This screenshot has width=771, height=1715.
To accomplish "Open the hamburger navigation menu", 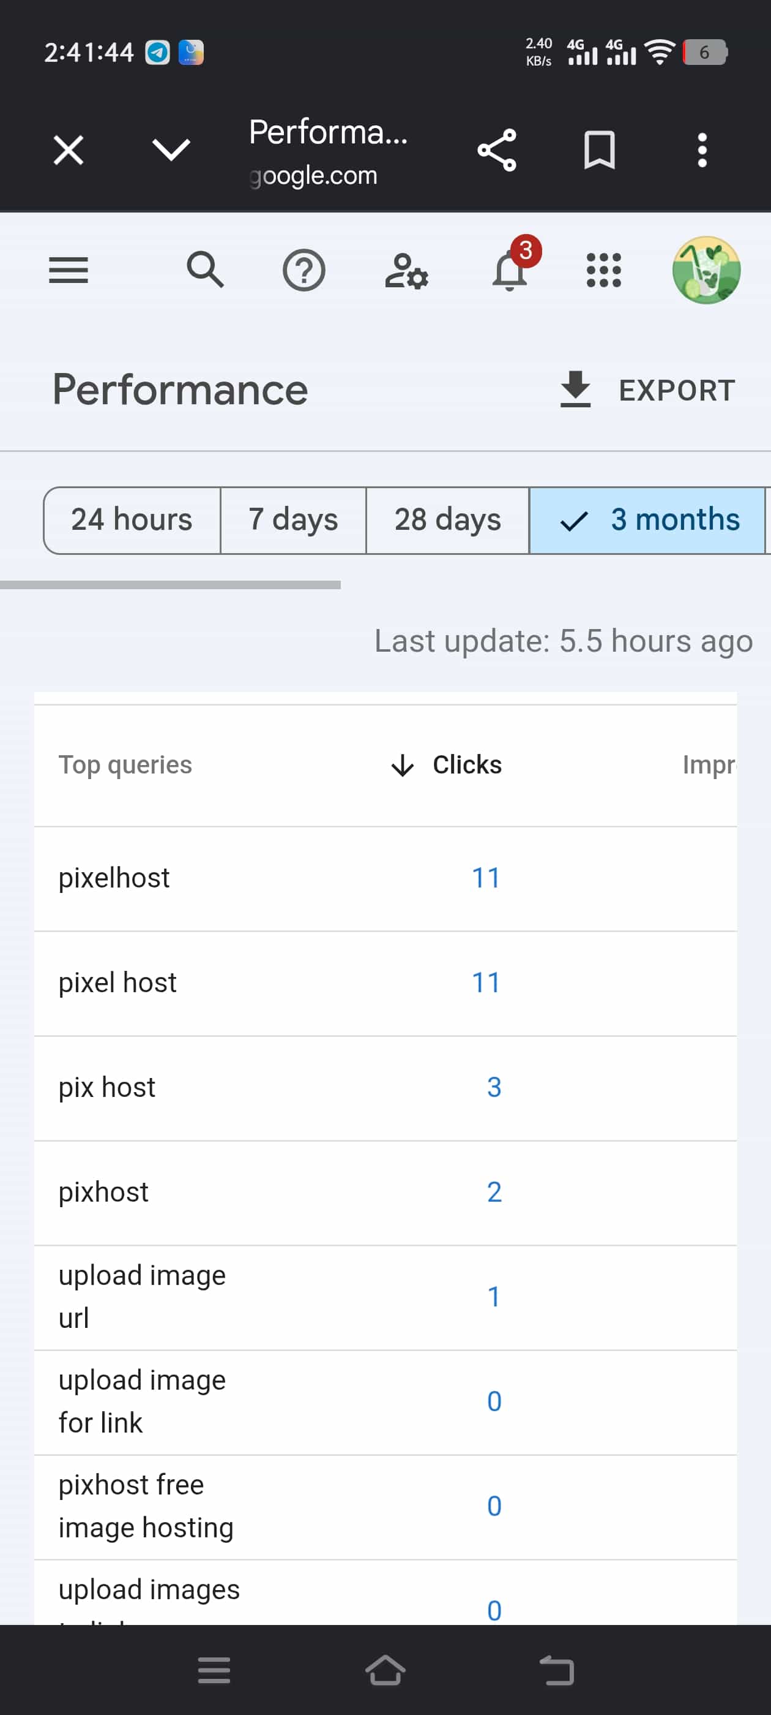I will pyautogui.click(x=69, y=269).
